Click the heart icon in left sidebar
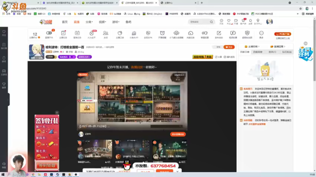 pyautogui.click(x=4, y=33)
